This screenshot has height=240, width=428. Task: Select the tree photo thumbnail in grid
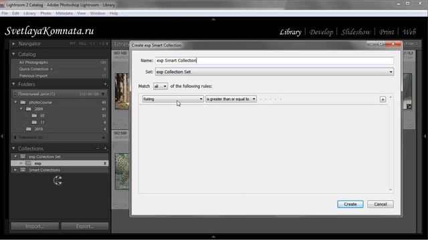pos(122,91)
